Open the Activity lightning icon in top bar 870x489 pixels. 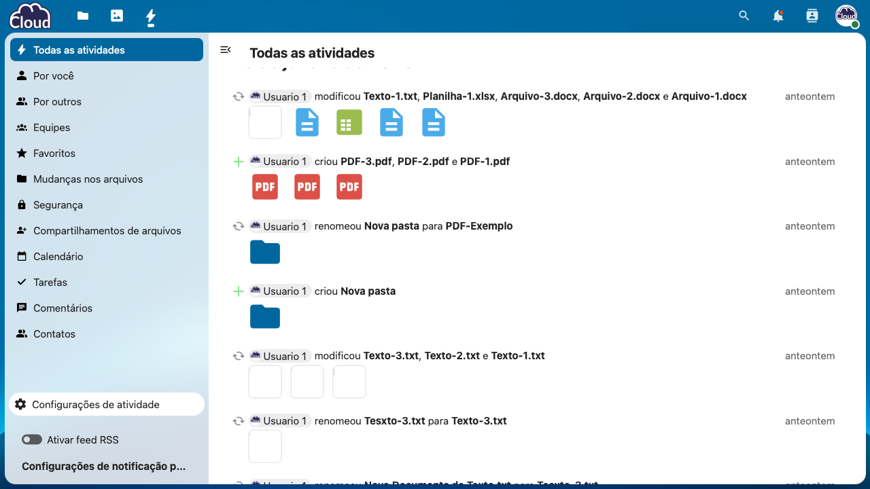pos(151,16)
